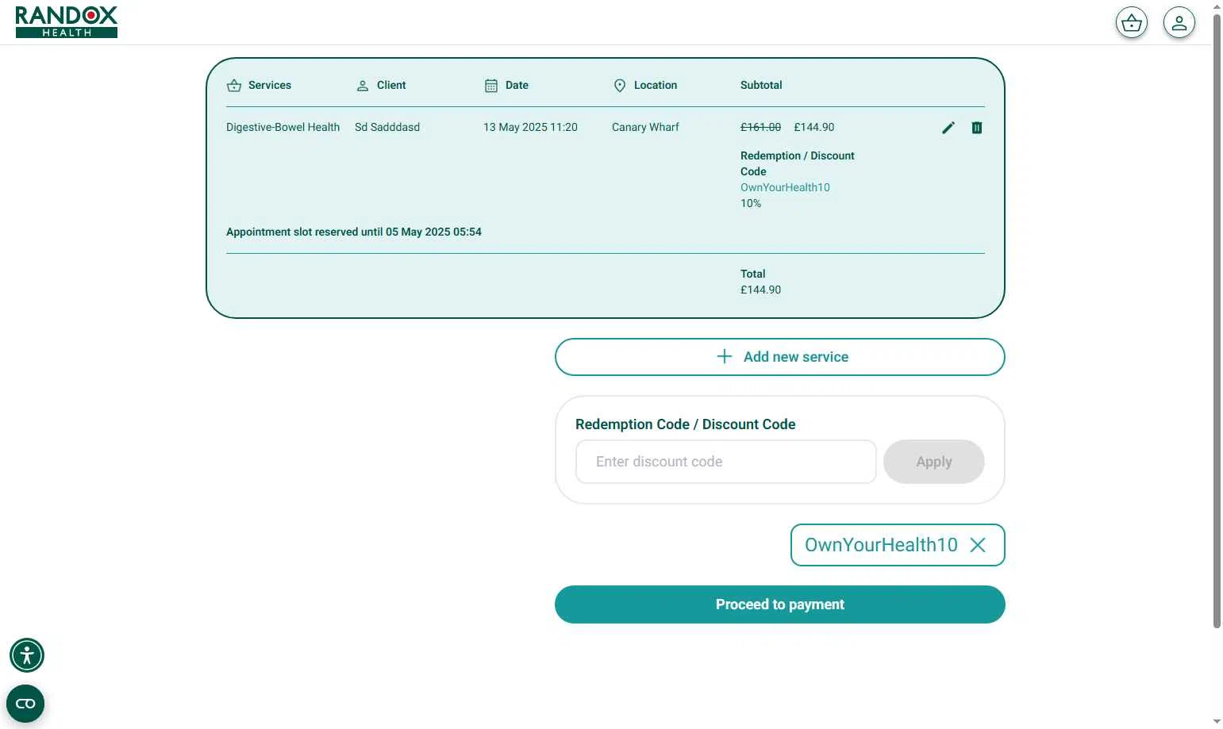Edit the Digestive-Bowel Health booking with pencil icon
This screenshot has height=729, width=1223.
point(948,128)
